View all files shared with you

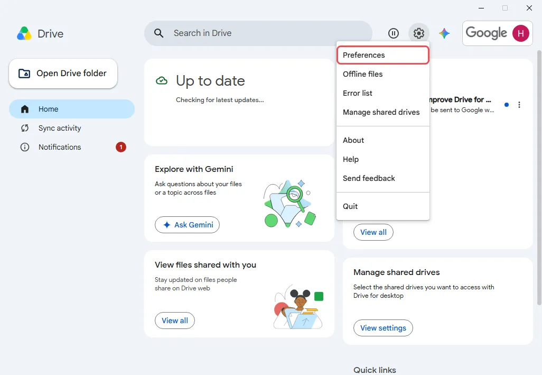click(174, 321)
